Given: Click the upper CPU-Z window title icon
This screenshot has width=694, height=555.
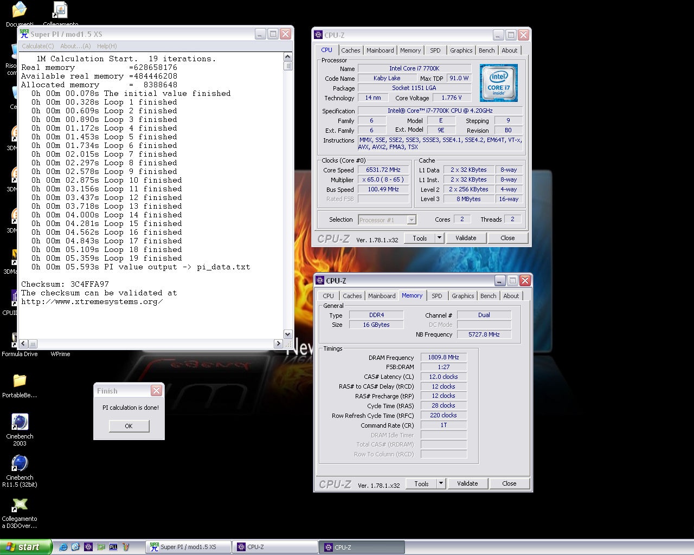Looking at the screenshot, I should [319, 35].
